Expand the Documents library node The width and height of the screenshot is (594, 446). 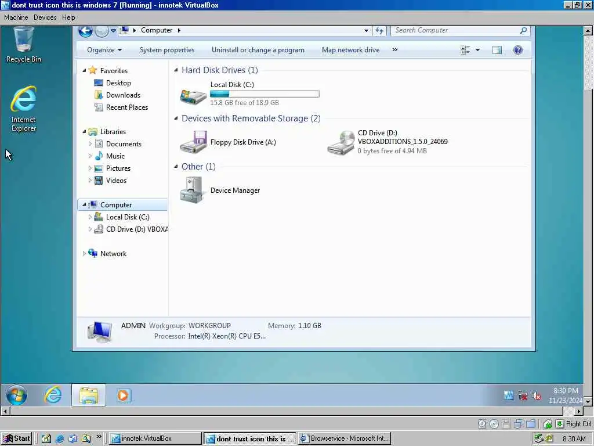(x=90, y=144)
